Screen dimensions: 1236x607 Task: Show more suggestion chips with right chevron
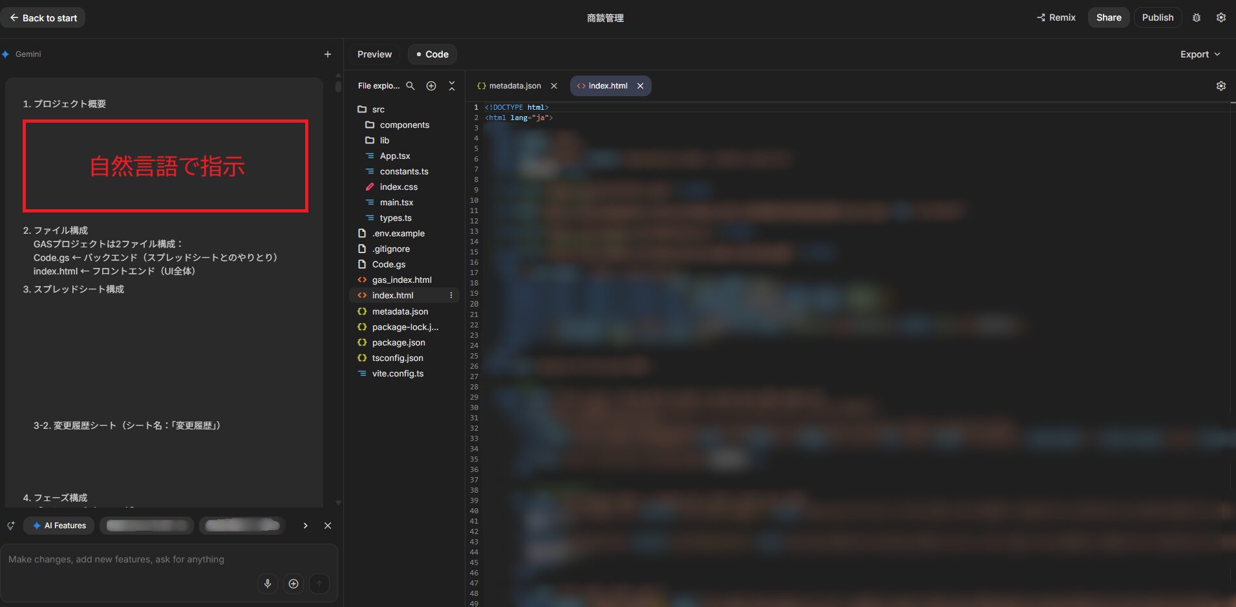point(305,526)
